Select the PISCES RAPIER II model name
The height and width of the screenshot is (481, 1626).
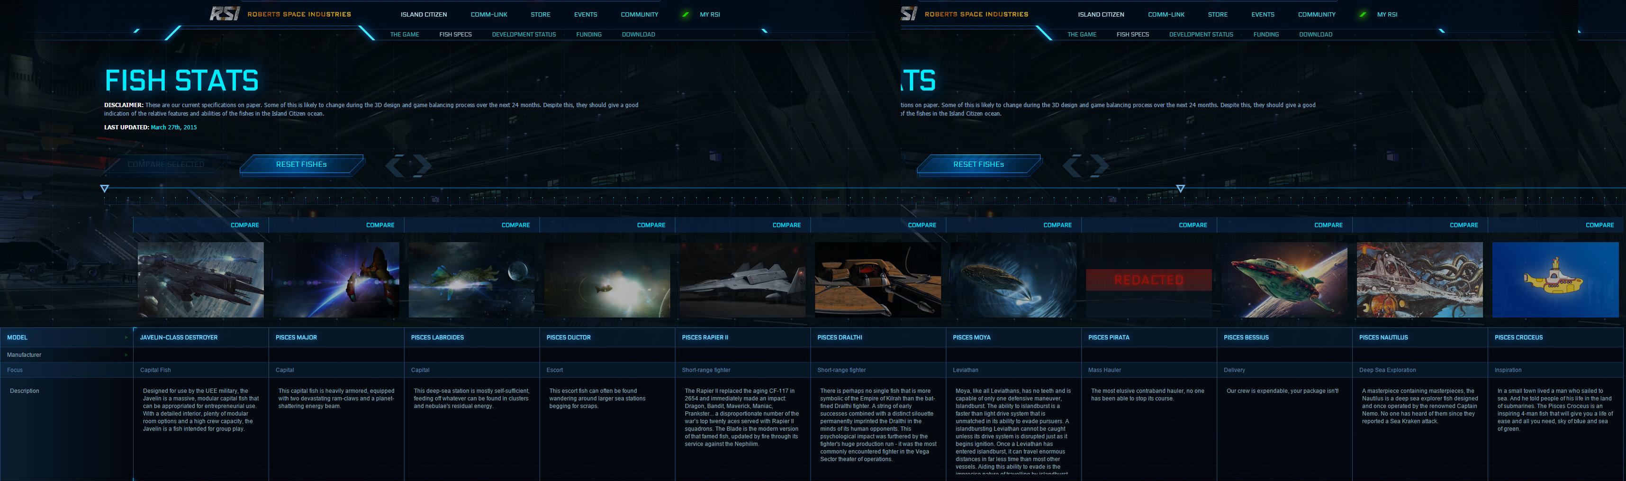705,338
